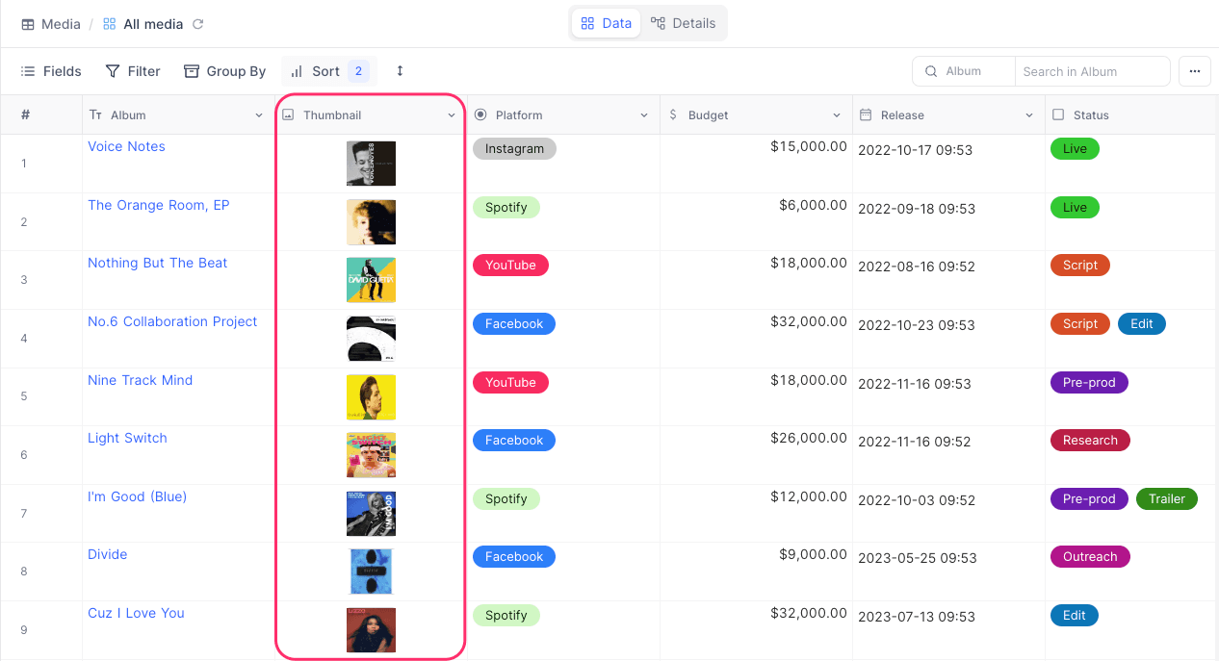The width and height of the screenshot is (1219, 661).
Task: Click the row height adjust icon
Action: point(400,71)
